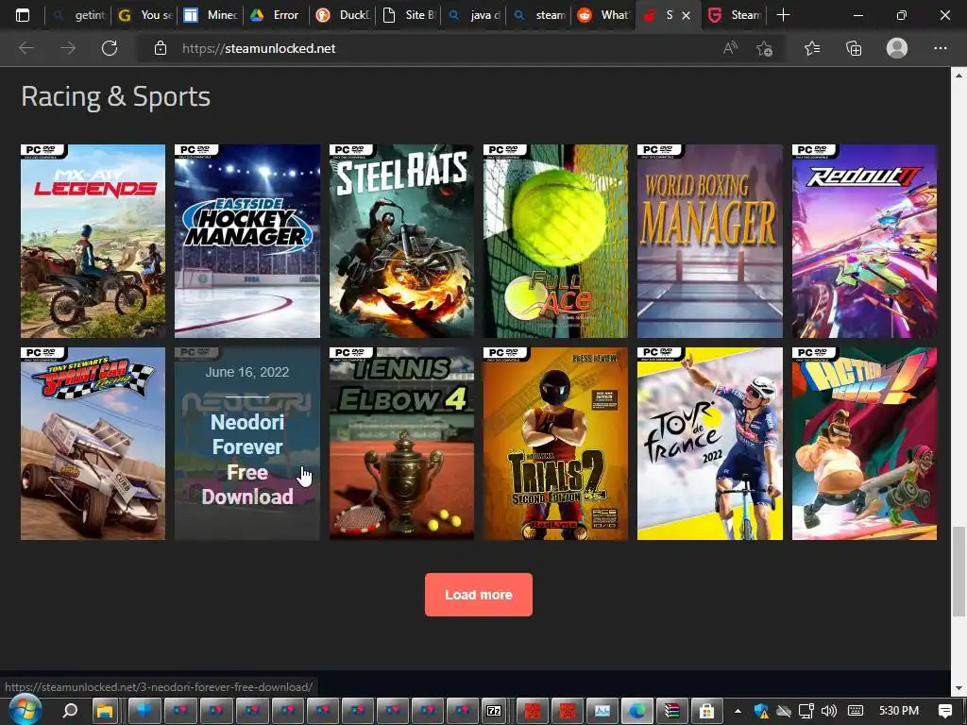Switch to the 'Error' Google Drive tab
This screenshot has width=967, height=725.
point(277,15)
